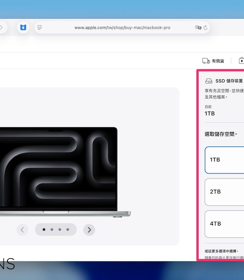Switch to the third gallery dot

click(x=60, y=229)
